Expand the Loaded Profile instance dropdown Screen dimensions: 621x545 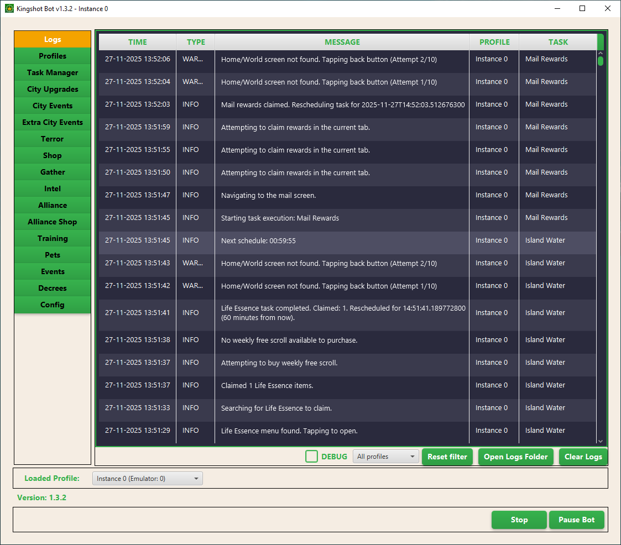[147, 479]
